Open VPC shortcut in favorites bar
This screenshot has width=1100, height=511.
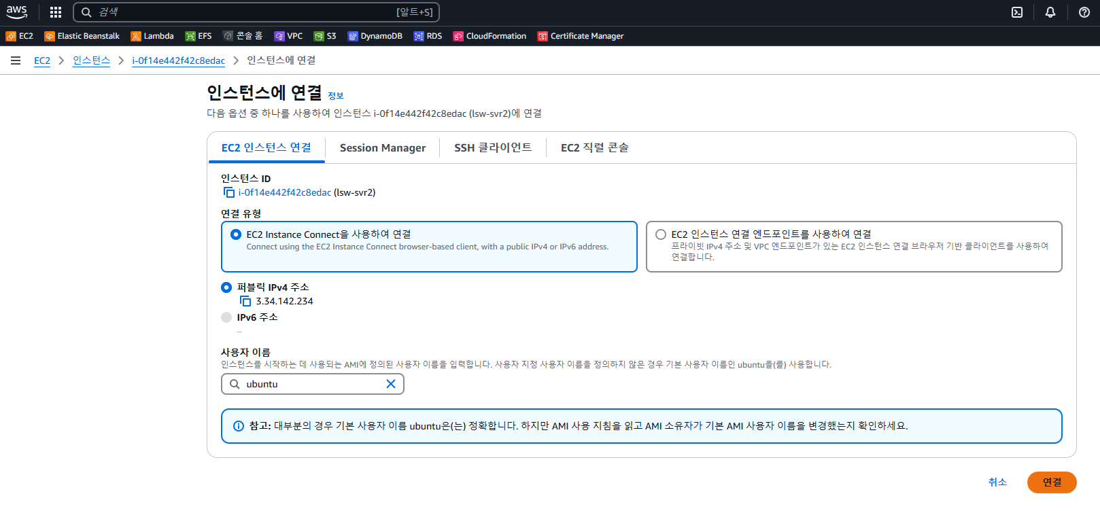click(x=288, y=36)
